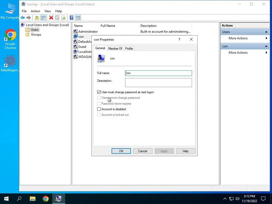The height and width of the screenshot is (204, 272).
Task: Click the dialog's question mark help button
Action: click(x=179, y=39)
